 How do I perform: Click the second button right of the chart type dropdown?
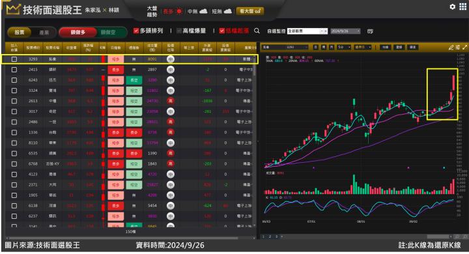(399, 48)
